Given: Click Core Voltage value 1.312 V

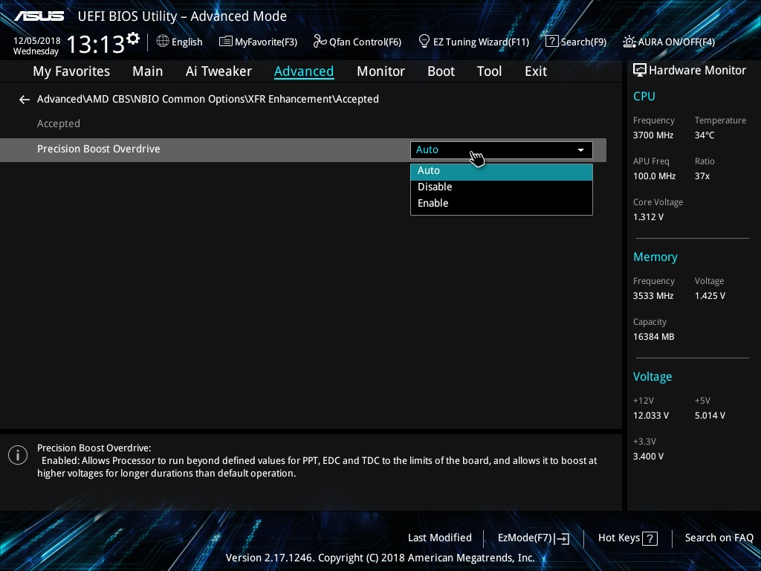Looking at the screenshot, I should [x=648, y=217].
